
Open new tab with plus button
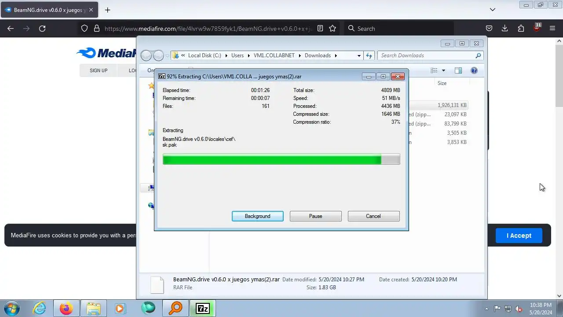[x=107, y=10]
